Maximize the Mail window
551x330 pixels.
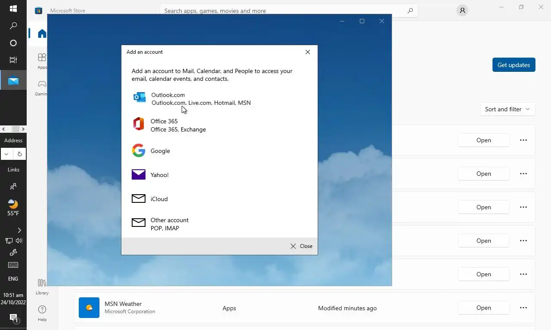pyautogui.click(x=362, y=21)
